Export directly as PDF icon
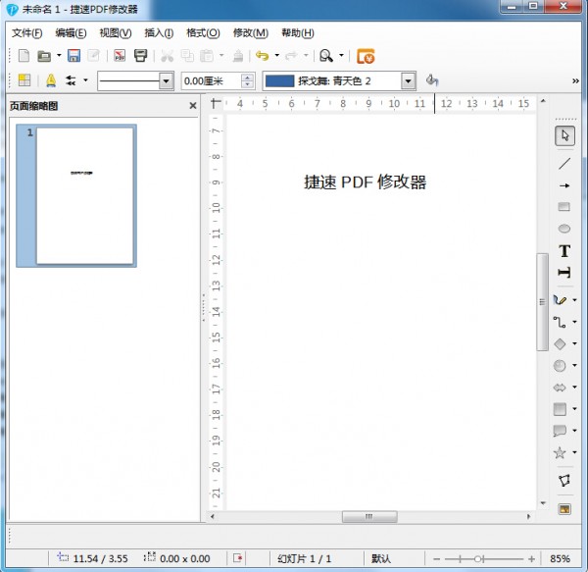Screen dimensions: 588x572 point(120,56)
